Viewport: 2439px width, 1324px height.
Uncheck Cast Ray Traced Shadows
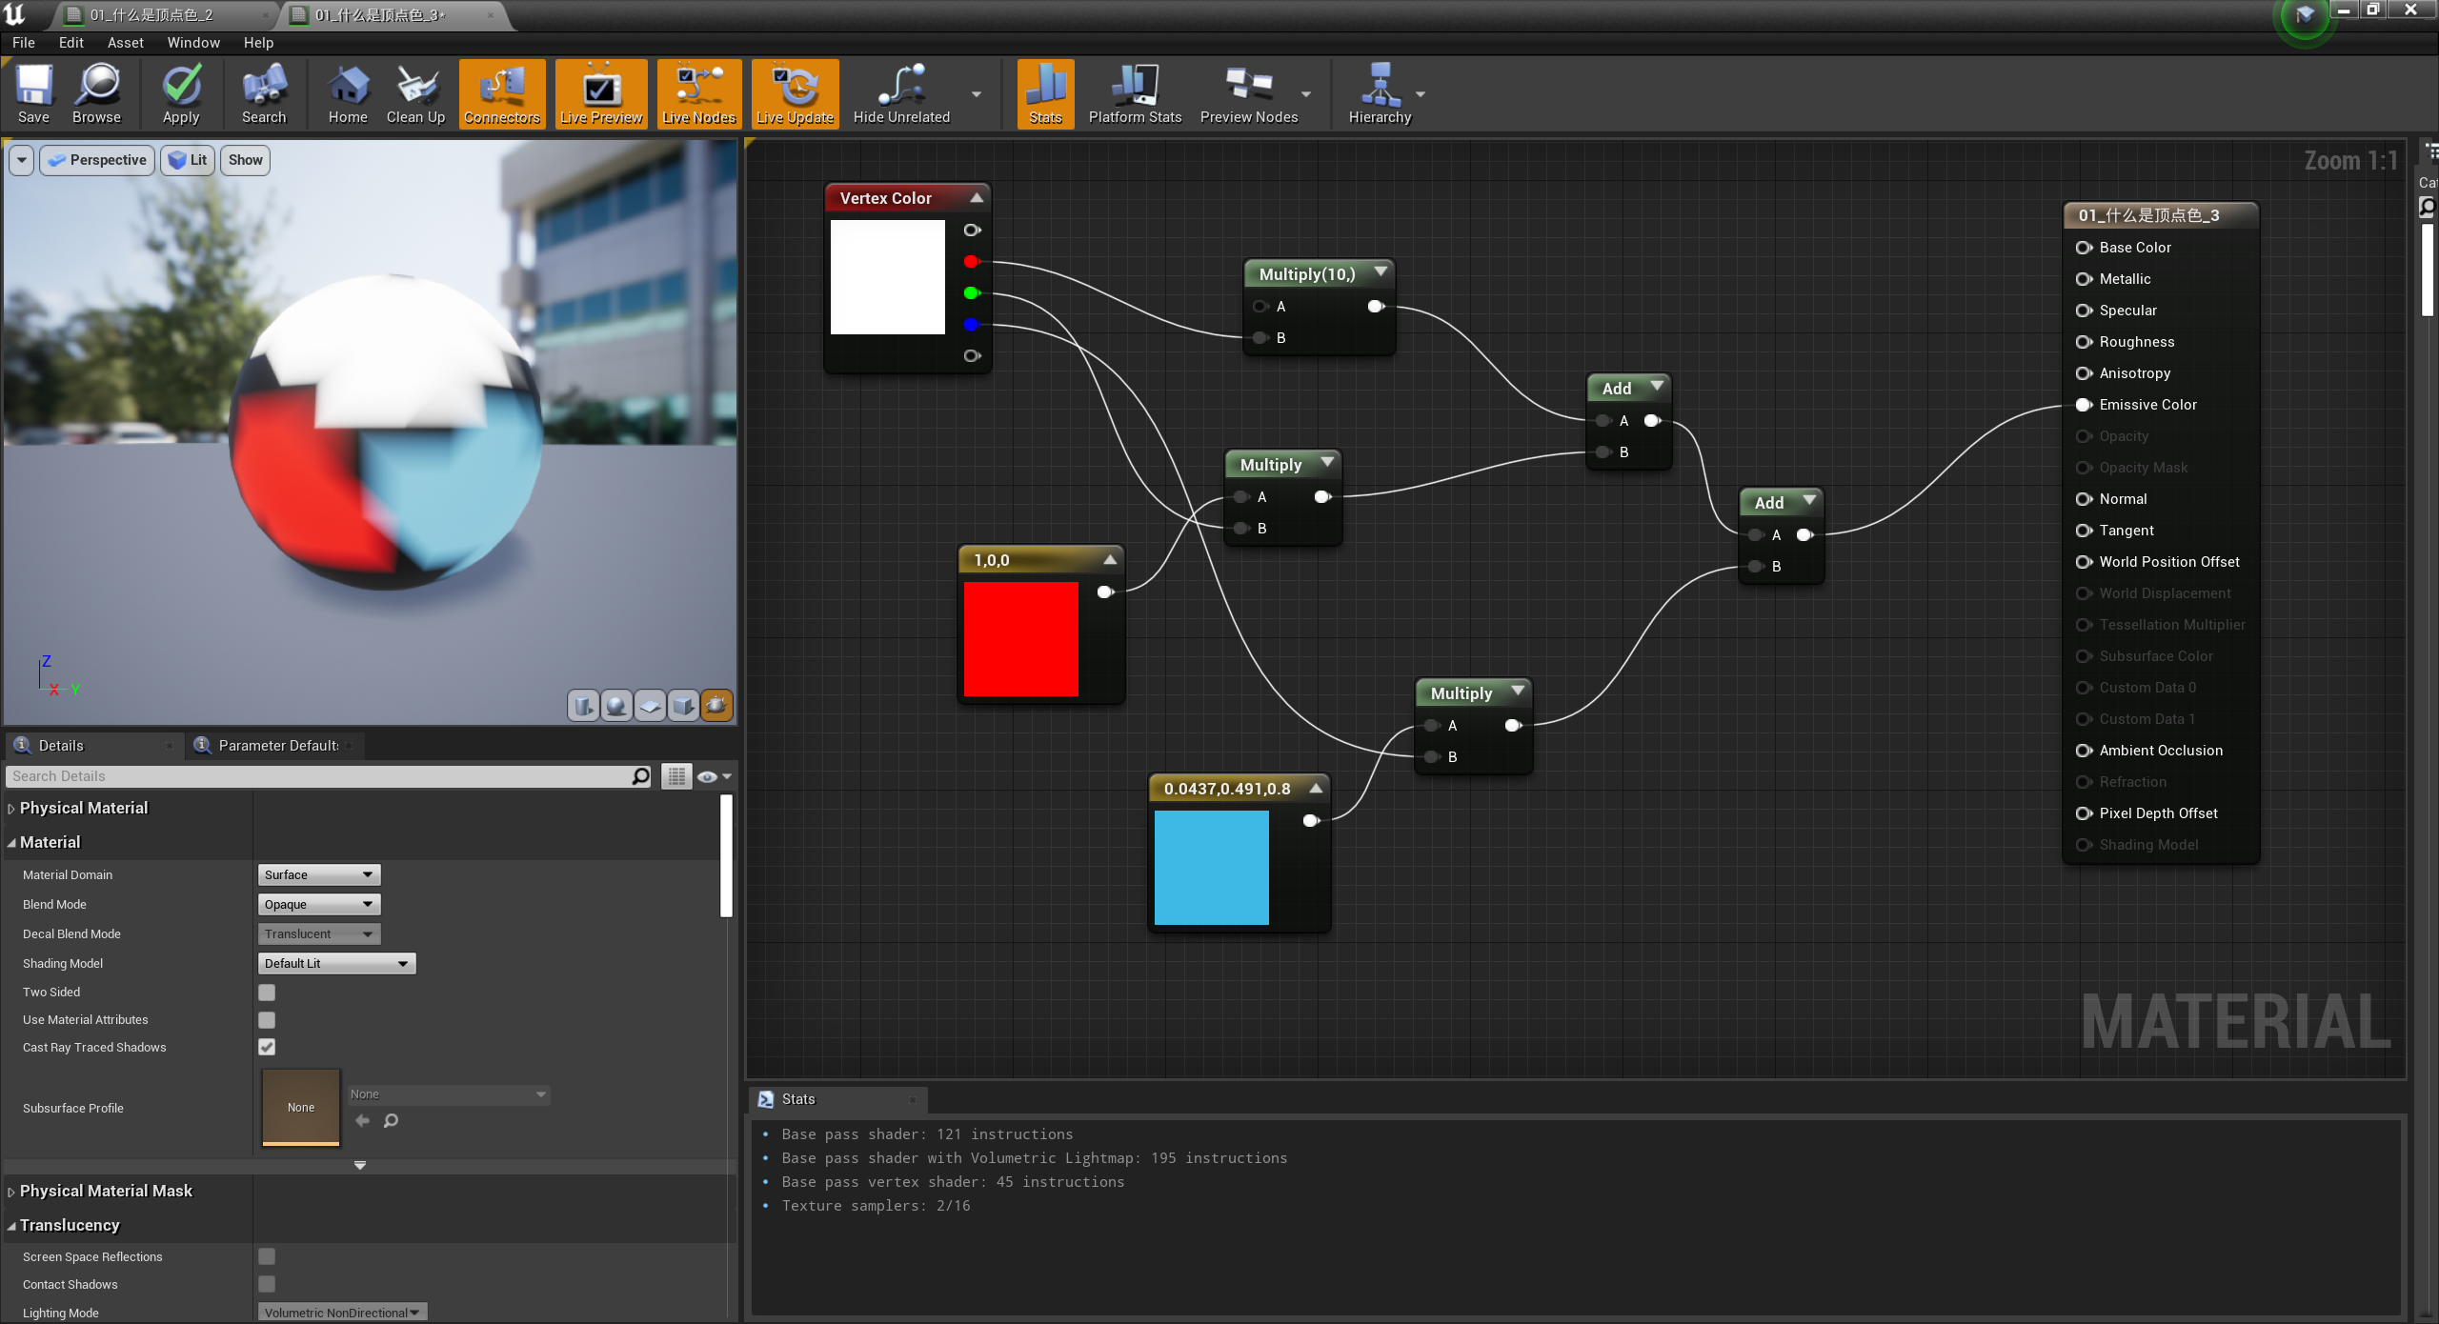266,1047
